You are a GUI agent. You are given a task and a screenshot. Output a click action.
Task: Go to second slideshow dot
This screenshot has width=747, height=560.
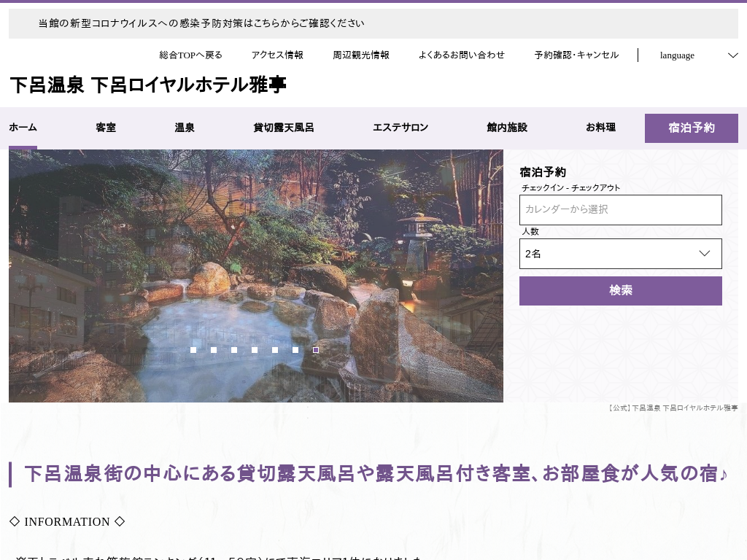tap(214, 350)
